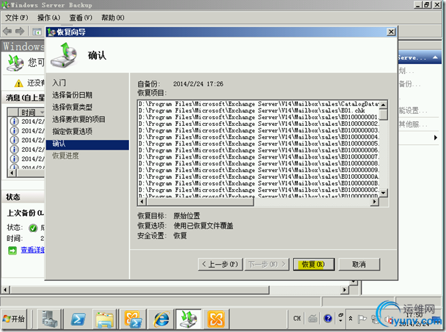This screenshot has height=332, width=446.
Task: Close the Recovery Wizard dialog
Action: click(391, 32)
